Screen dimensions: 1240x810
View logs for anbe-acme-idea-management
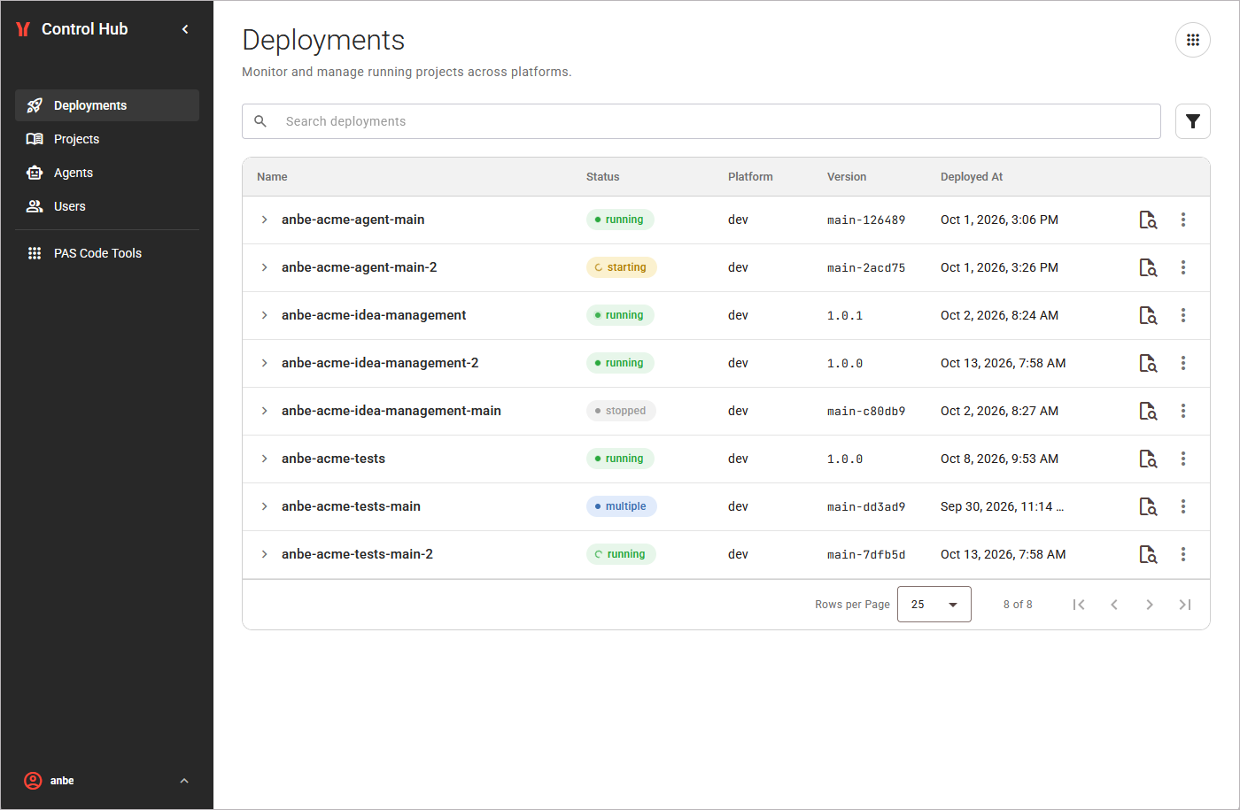click(x=1148, y=315)
